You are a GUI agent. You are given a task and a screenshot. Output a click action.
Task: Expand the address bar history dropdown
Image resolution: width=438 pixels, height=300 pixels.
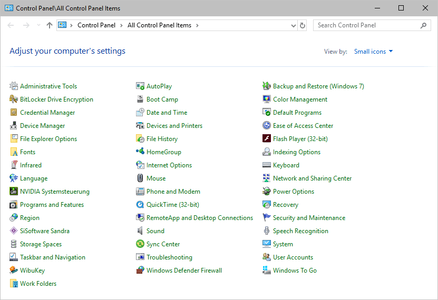(x=293, y=25)
